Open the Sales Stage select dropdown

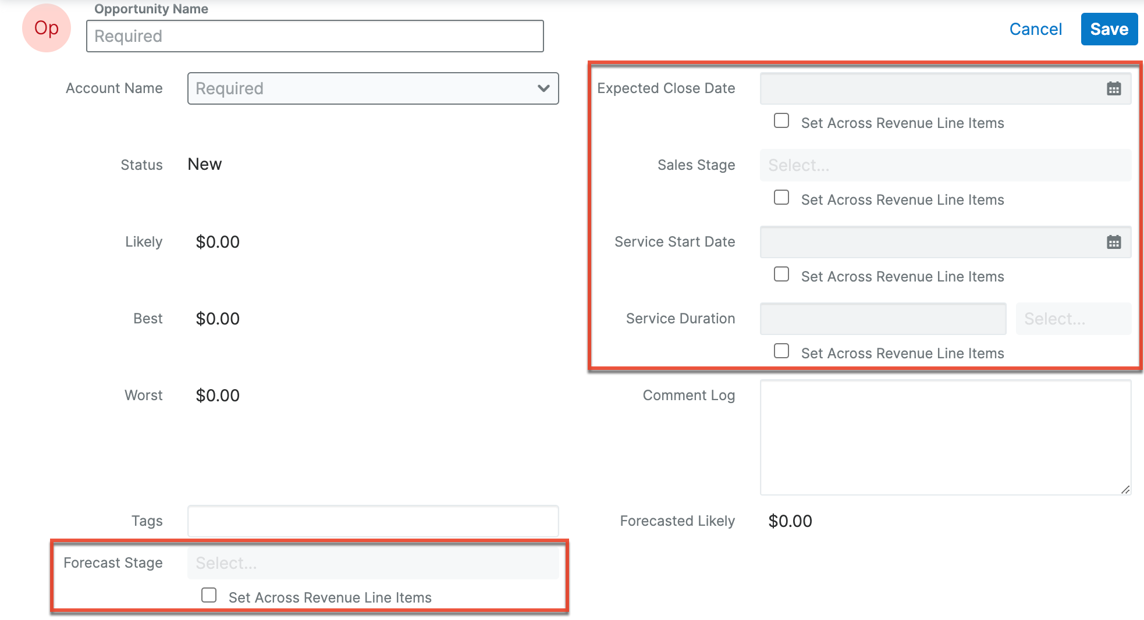(x=945, y=165)
